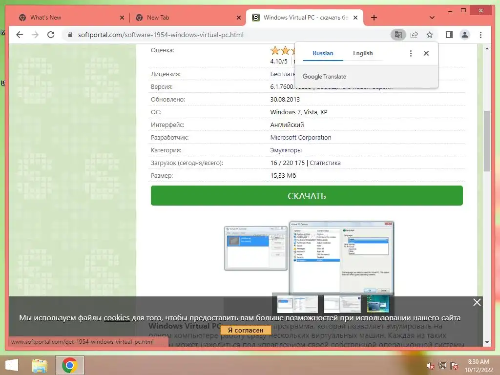Reload the current page

coord(51,35)
